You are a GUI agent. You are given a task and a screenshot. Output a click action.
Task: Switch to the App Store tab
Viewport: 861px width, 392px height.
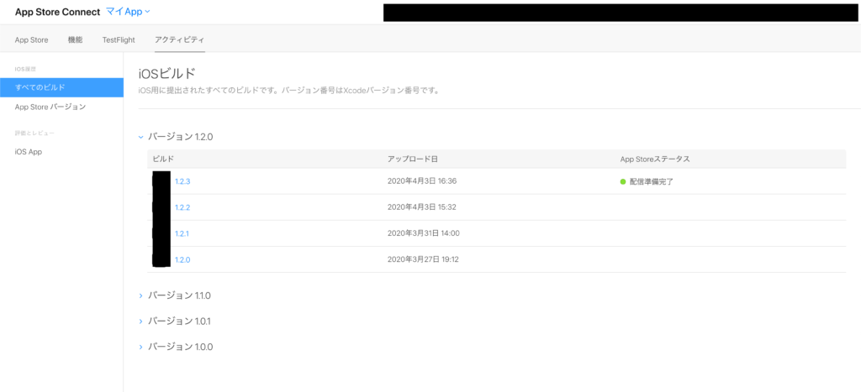click(31, 39)
